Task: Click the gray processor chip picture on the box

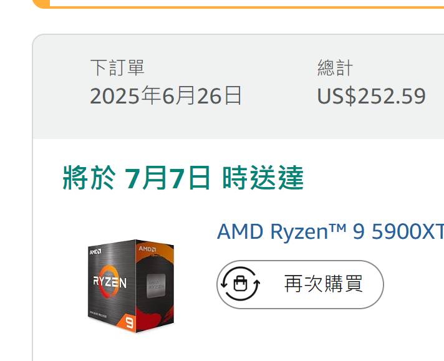Action: pyautogui.click(x=156, y=286)
